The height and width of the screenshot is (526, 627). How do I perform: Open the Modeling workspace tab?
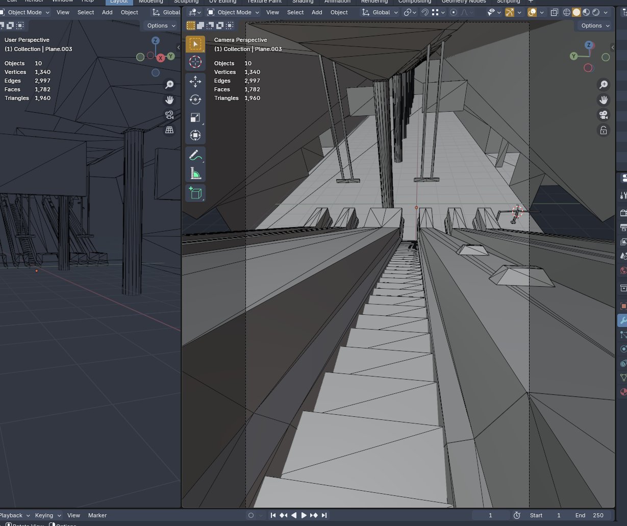[151, 2]
